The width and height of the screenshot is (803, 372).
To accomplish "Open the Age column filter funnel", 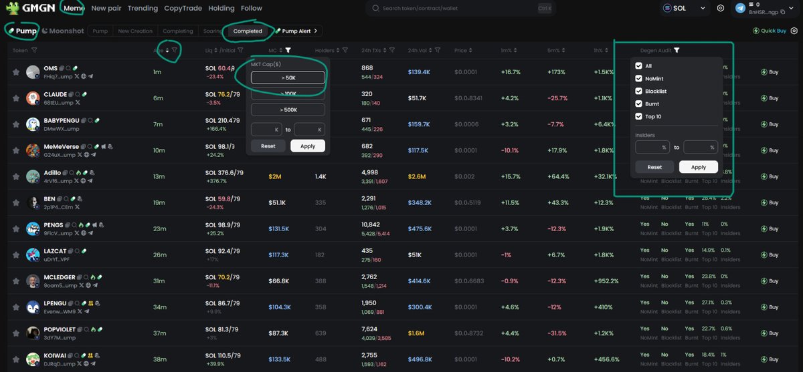I will click(x=175, y=50).
